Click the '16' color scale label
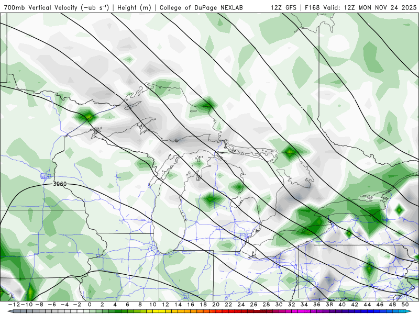Image resolution: width=419 pixels, height=314 pixels. tap(191, 305)
